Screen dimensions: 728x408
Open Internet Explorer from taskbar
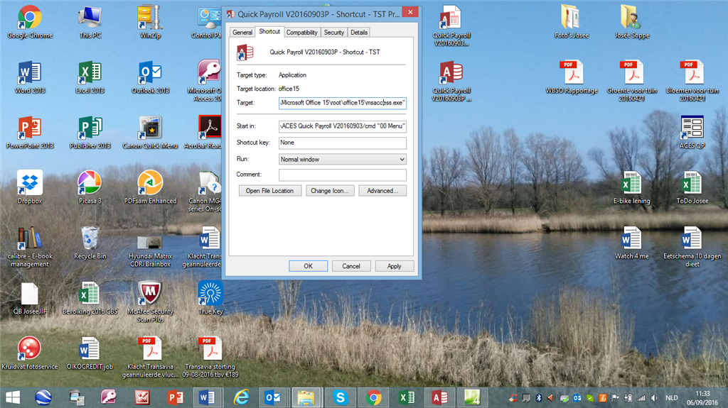pos(241,398)
